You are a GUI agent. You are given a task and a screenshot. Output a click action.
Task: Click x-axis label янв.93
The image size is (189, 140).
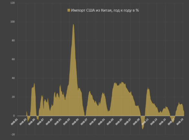tap(67, 122)
